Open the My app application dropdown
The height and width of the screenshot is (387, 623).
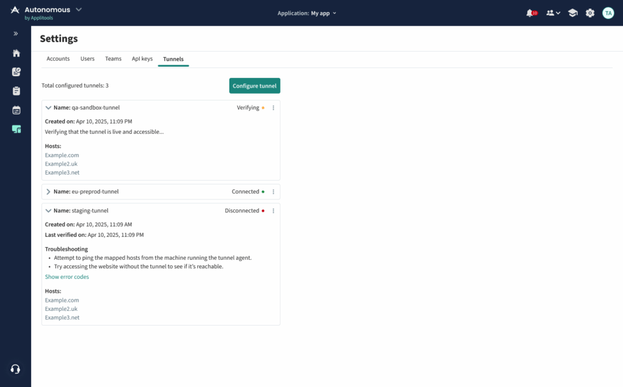point(322,13)
